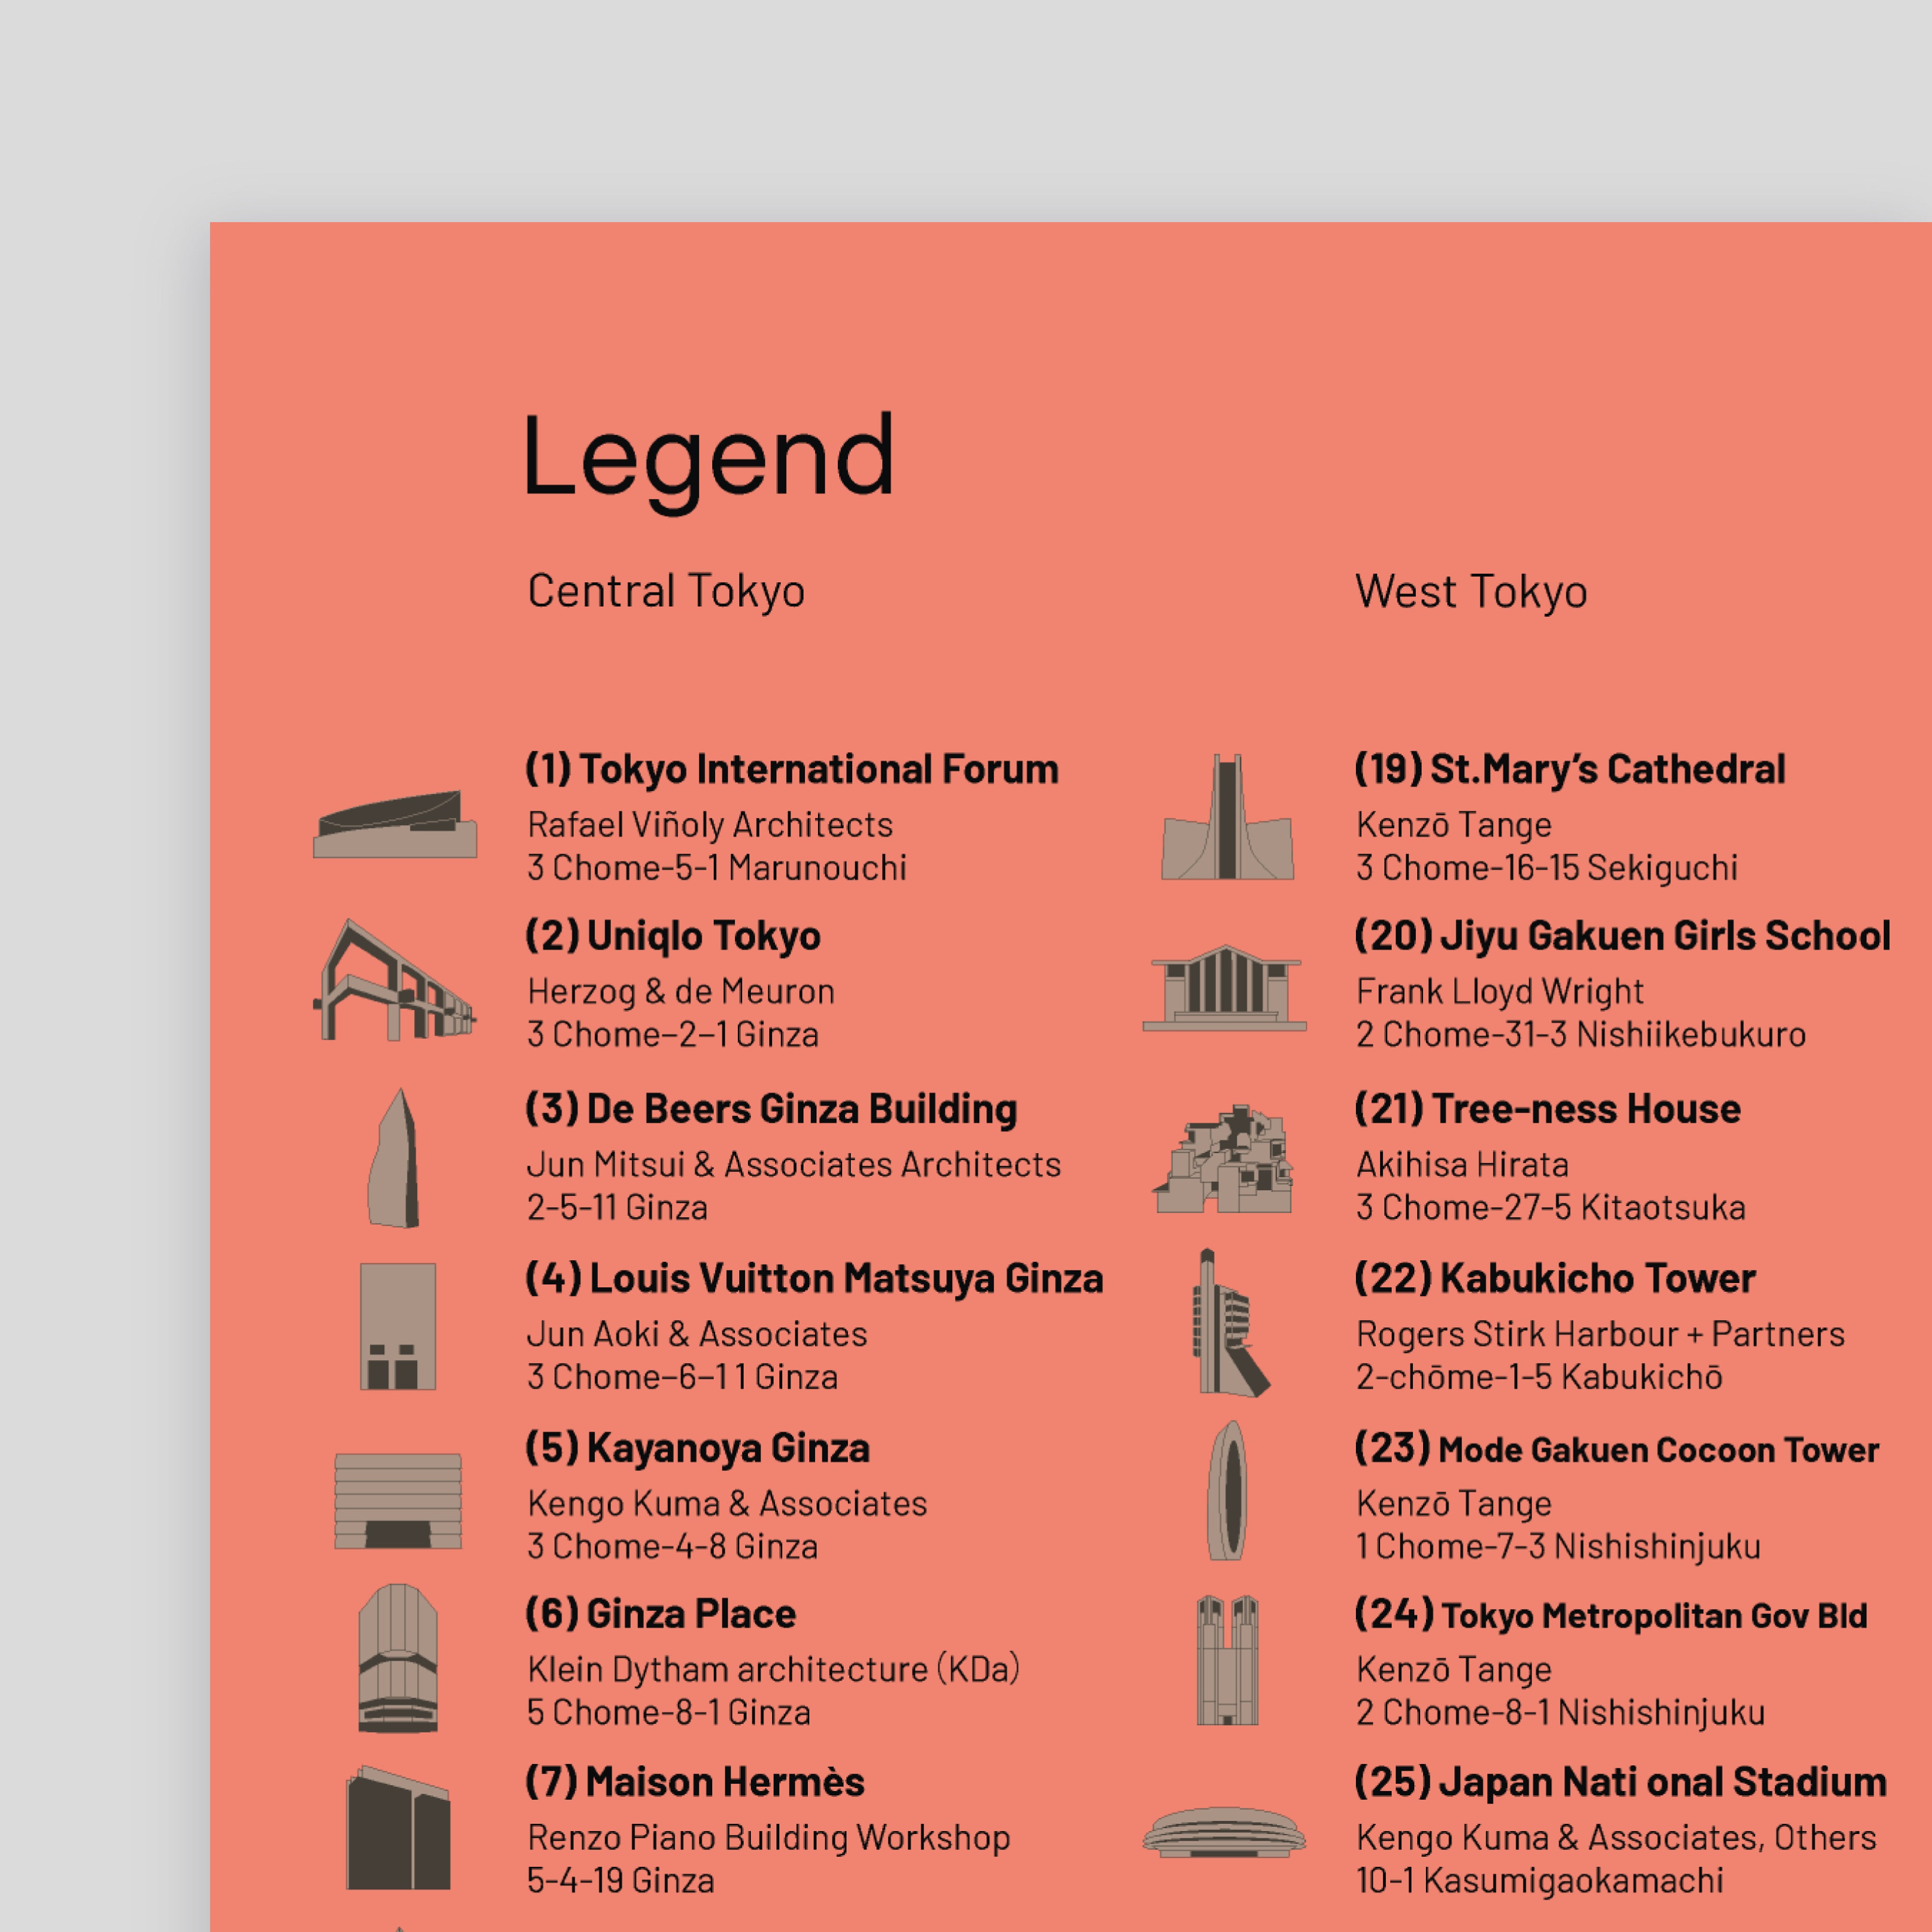1932x1932 pixels.
Task: Select the Kayanoya Ginza building icon
Action: (398, 1500)
